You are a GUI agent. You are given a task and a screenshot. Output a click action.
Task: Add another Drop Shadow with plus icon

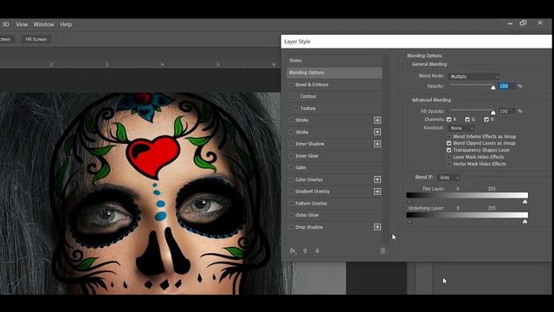(x=377, y=227)
